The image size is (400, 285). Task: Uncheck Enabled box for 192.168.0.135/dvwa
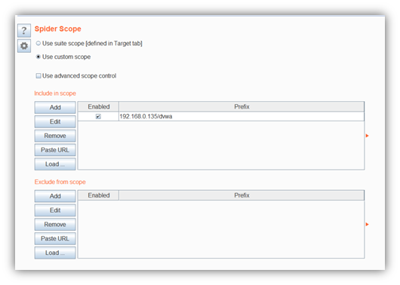(x=98, y=117)
